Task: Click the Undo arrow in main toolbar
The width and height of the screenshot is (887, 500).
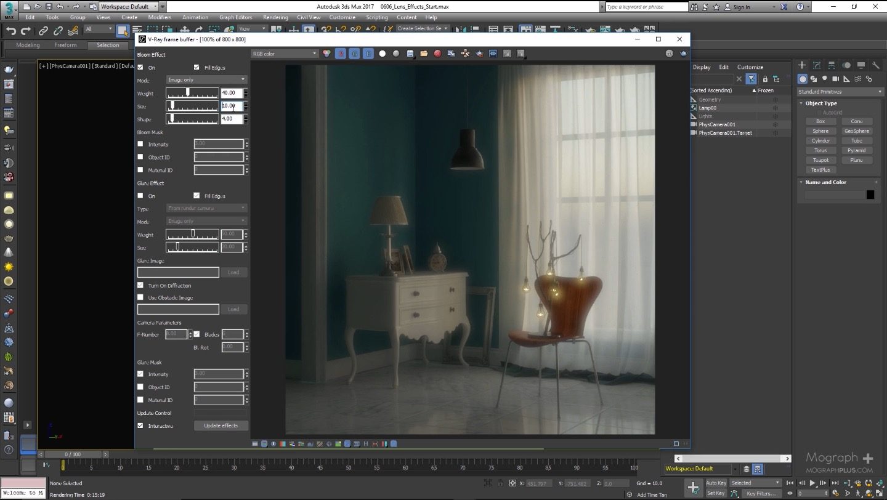Action: click(10, 31)
